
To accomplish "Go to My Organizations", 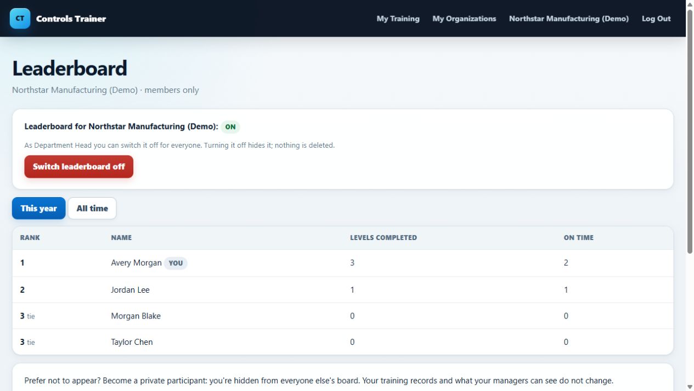I will 464,19.
